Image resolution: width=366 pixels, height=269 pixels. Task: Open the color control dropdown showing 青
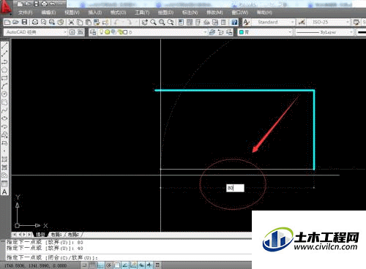(x=265, y=32)
